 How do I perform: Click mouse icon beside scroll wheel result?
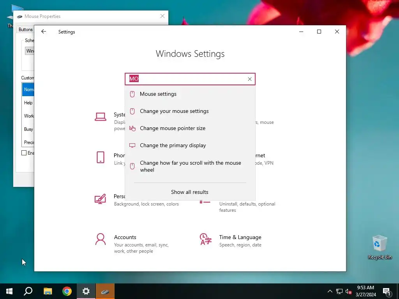(x=132, y=166)
